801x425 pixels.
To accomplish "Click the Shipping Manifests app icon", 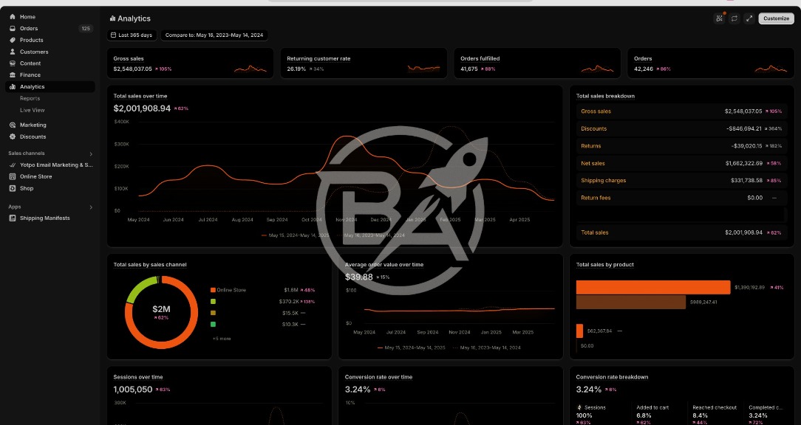I will [13, 218].
